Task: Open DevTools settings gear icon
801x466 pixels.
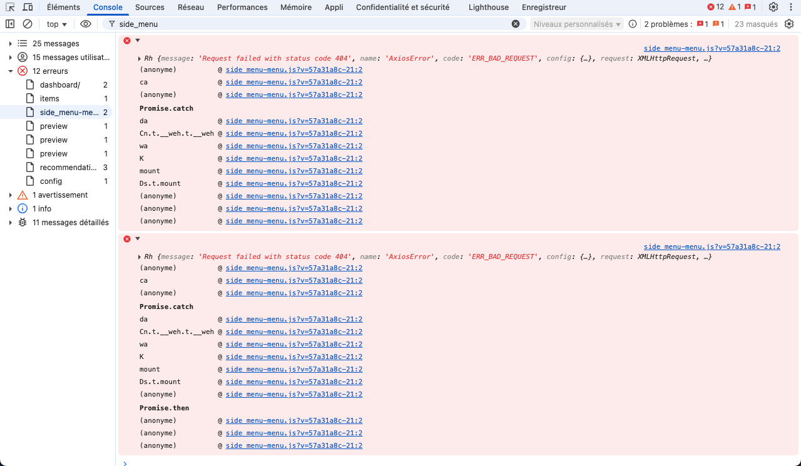Action: tap(773, 8)
